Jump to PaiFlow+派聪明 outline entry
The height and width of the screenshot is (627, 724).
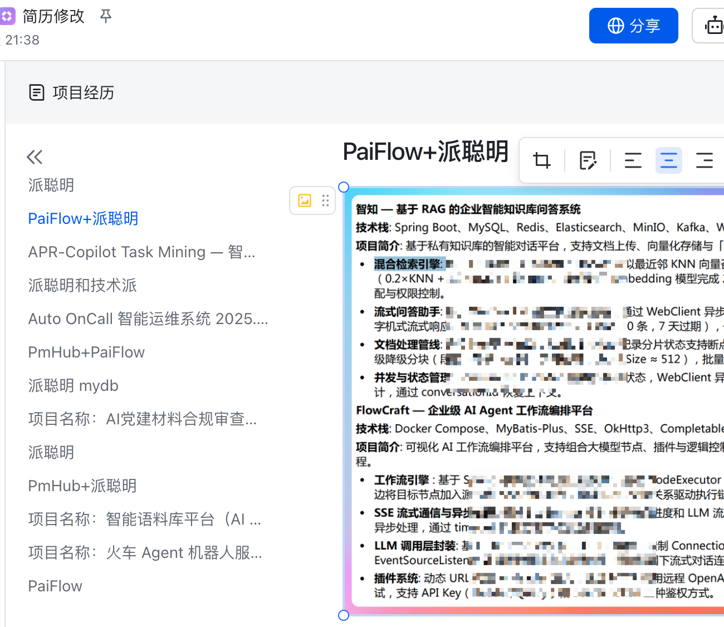(x=83, y=219)
